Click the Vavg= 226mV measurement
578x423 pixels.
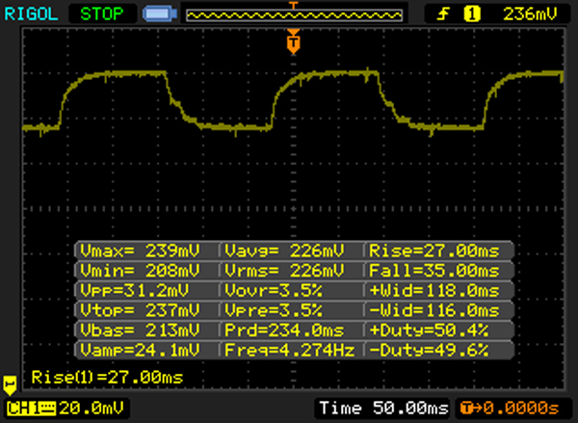coord(284,251)
